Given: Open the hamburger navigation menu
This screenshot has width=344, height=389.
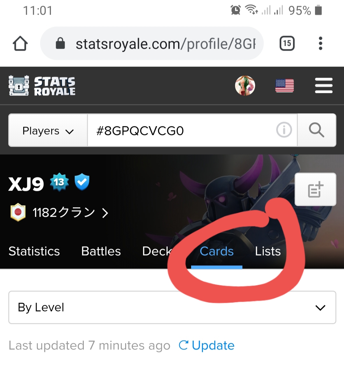Looking at the screenshot, I should pyautogui.click(x=324, y=86).
